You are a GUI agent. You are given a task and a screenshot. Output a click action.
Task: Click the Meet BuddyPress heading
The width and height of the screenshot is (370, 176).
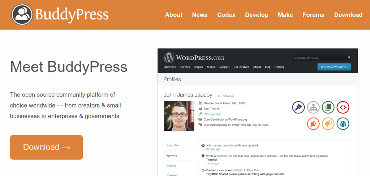pyautogui.click(x=69, y=67)
